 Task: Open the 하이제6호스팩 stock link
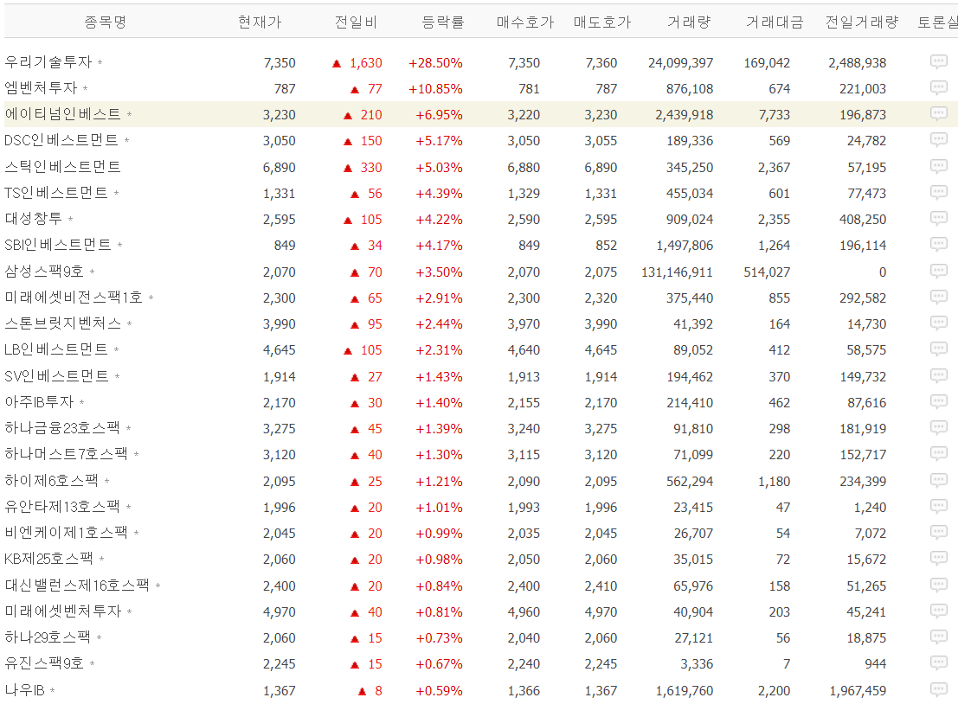pos(51,481)
